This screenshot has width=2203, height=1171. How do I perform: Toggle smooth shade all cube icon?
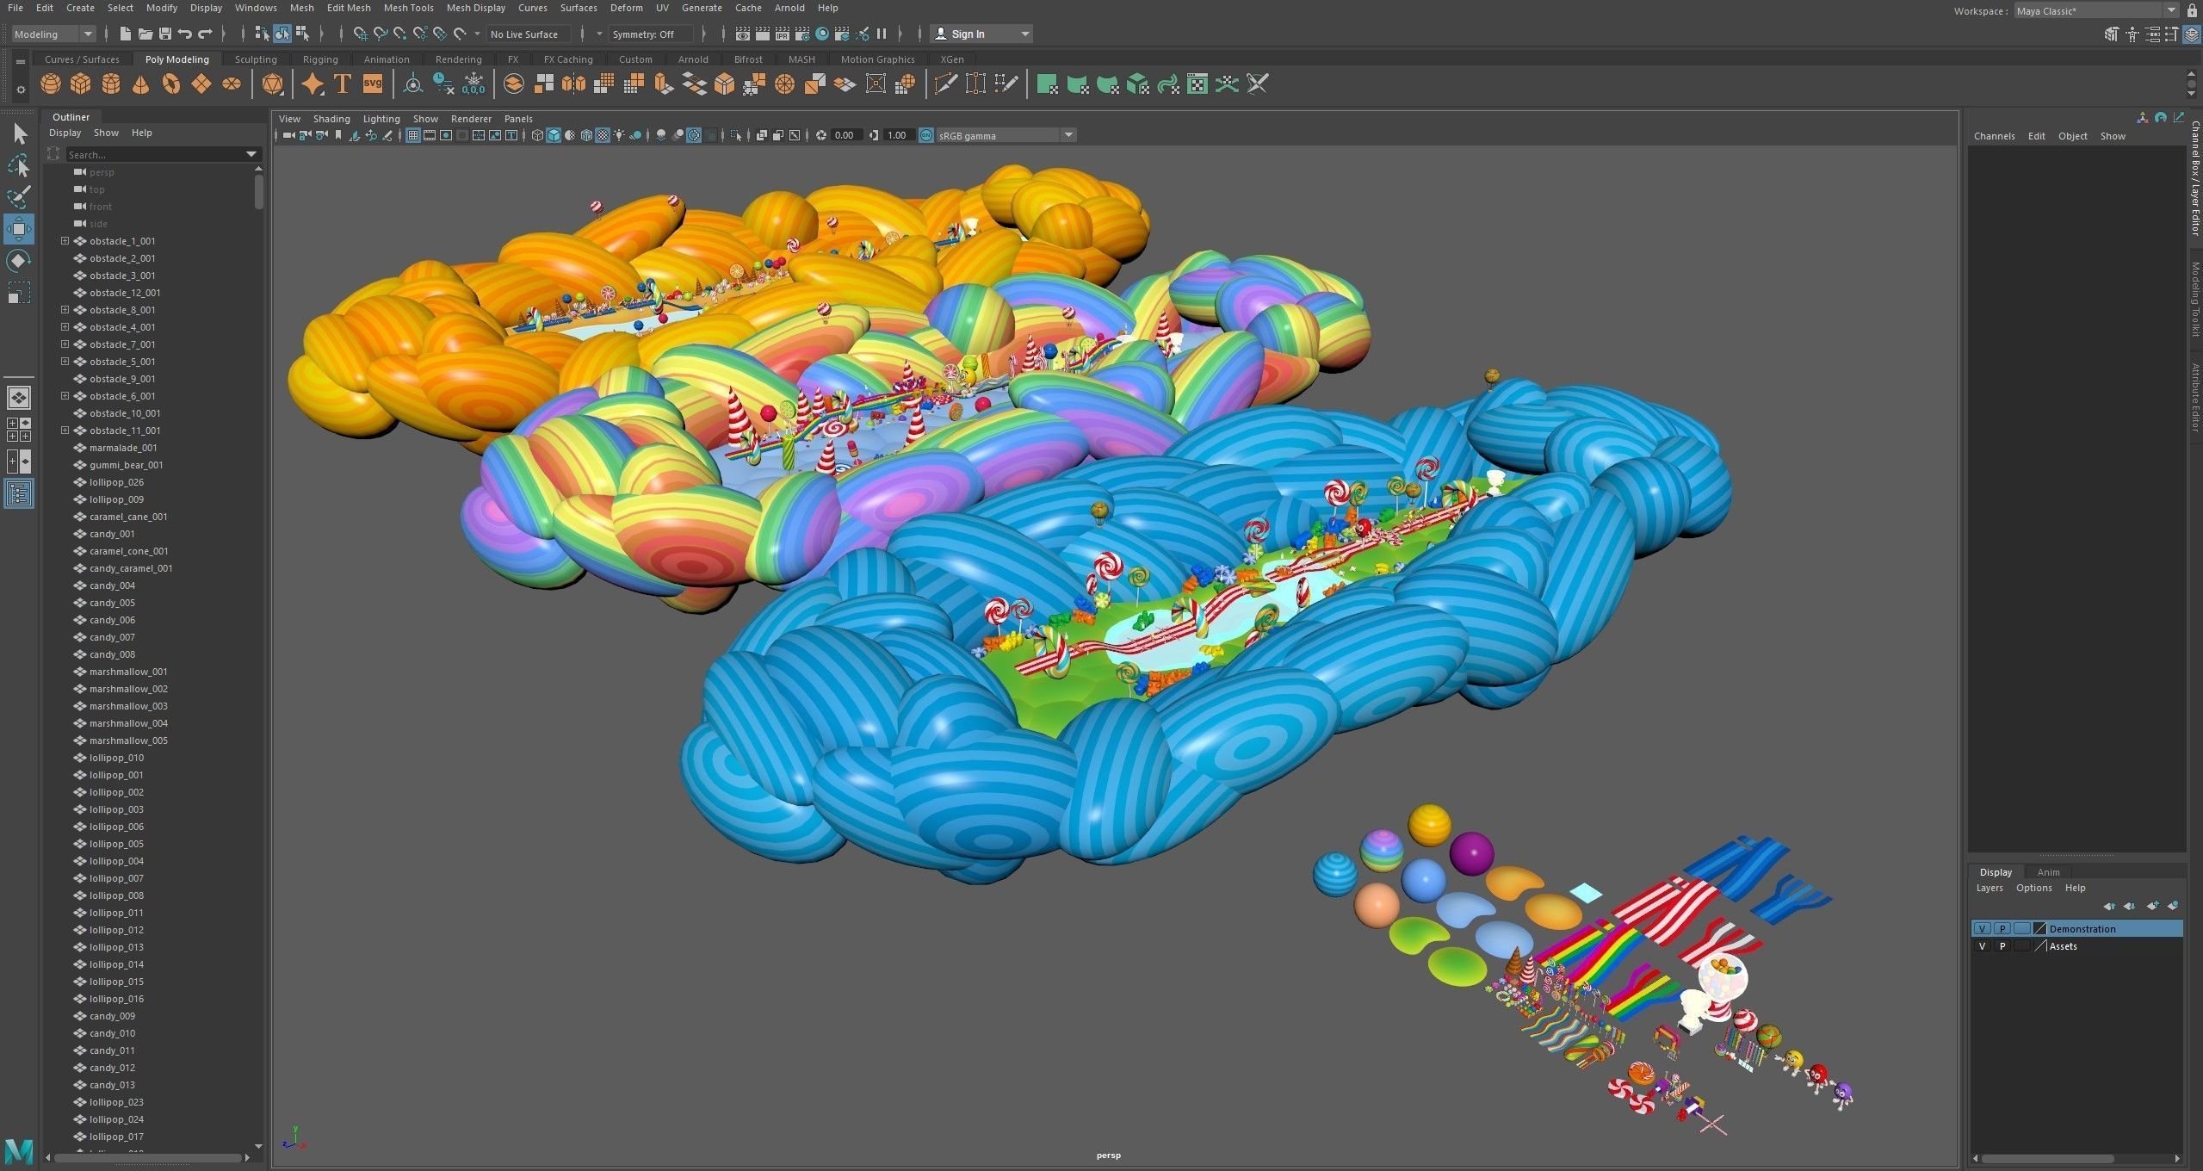click(x=554, y=135)
